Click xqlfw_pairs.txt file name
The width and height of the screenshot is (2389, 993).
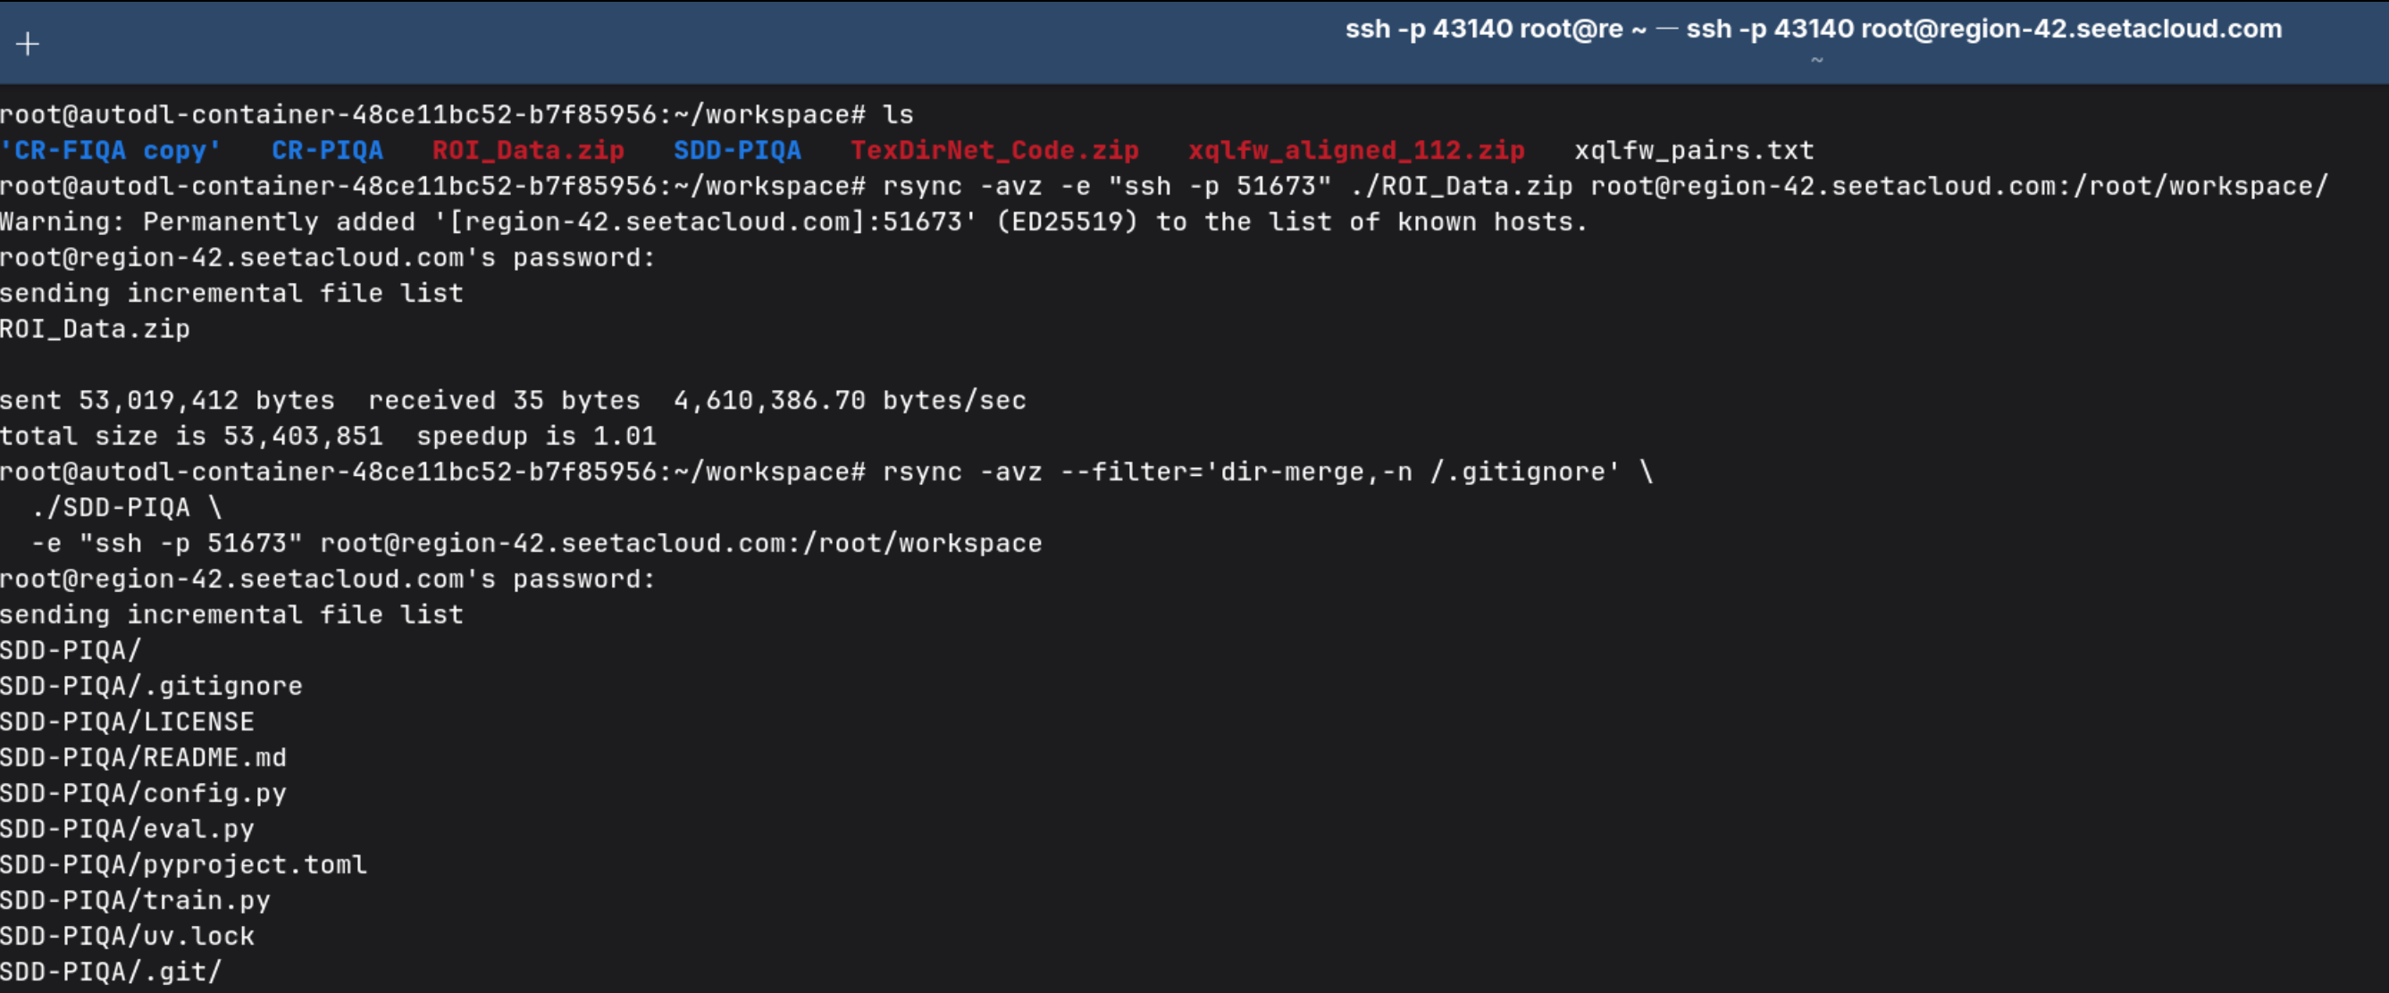[x=1693, y=150]
